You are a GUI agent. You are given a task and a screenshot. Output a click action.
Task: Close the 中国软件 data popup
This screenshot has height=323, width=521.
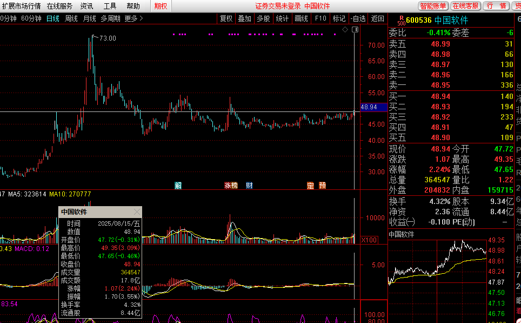pyautogui.click(x=137, y=212)
